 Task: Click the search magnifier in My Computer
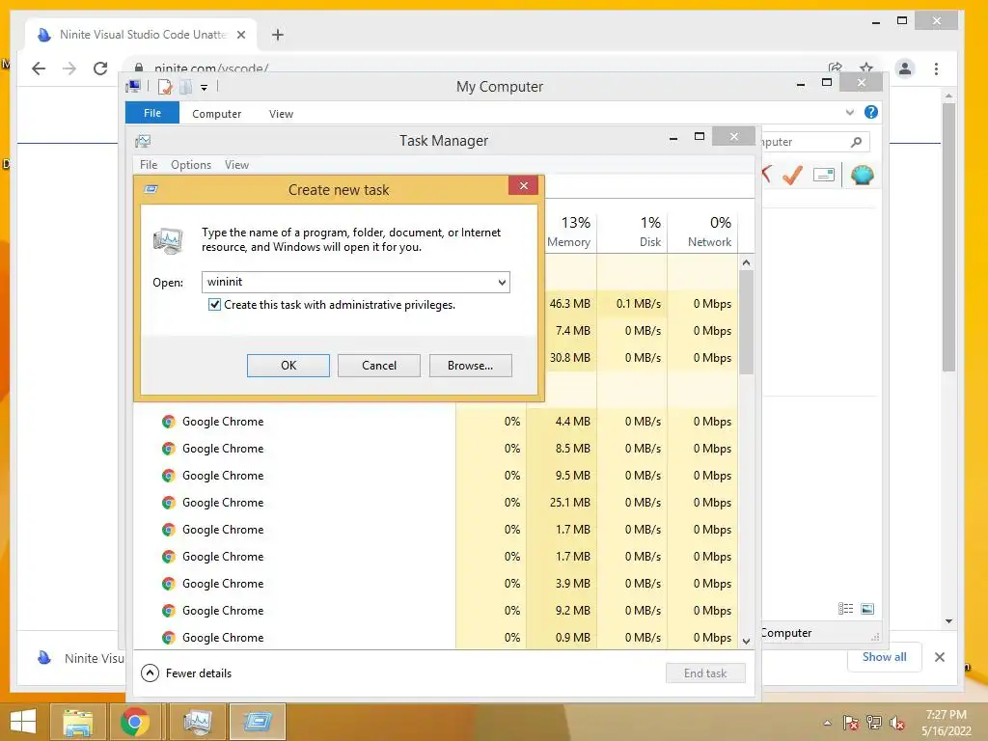[856, 142]
